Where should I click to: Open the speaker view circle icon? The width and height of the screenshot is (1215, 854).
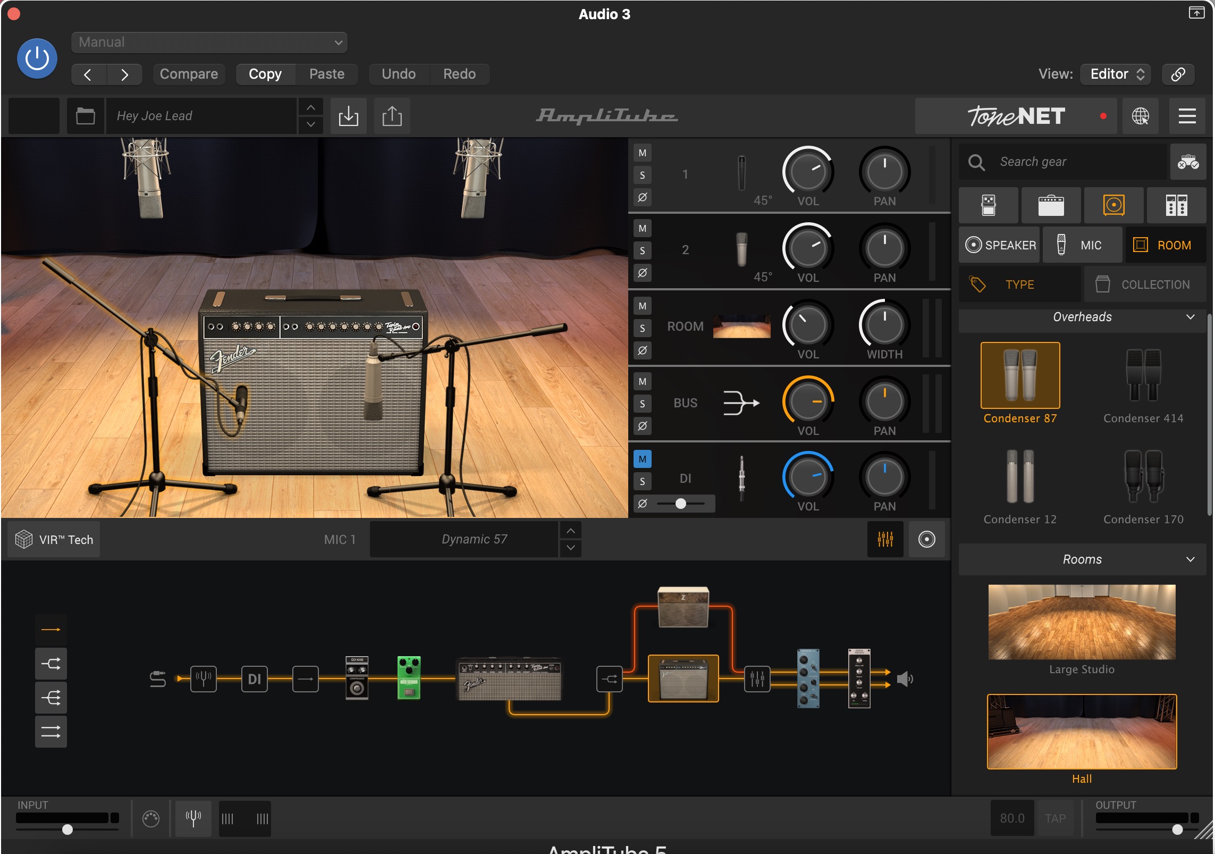(926, 539)
